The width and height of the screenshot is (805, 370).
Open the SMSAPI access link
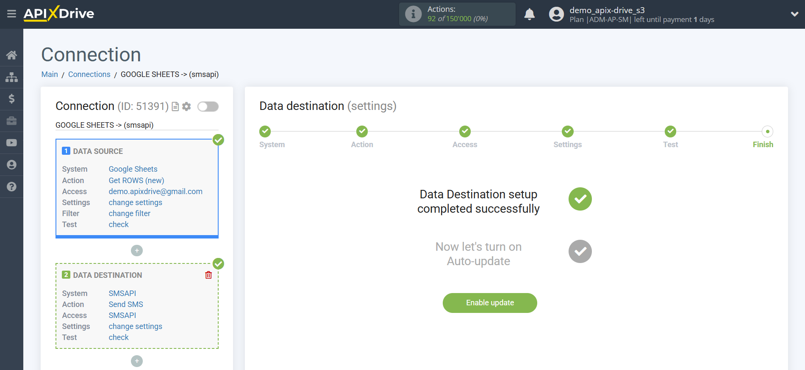[x=122, y=315]
